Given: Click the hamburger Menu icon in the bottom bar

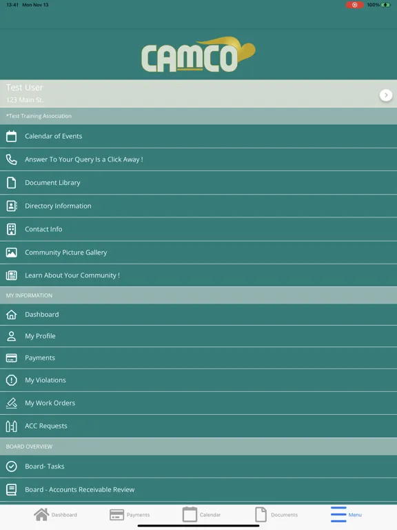Looking at the screenshot, I should (338, 514).
